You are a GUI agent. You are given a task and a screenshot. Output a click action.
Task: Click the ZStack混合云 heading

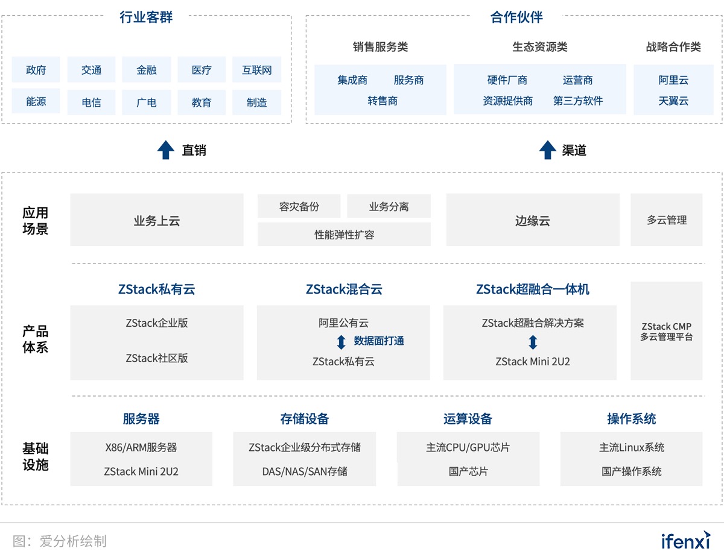344,289
